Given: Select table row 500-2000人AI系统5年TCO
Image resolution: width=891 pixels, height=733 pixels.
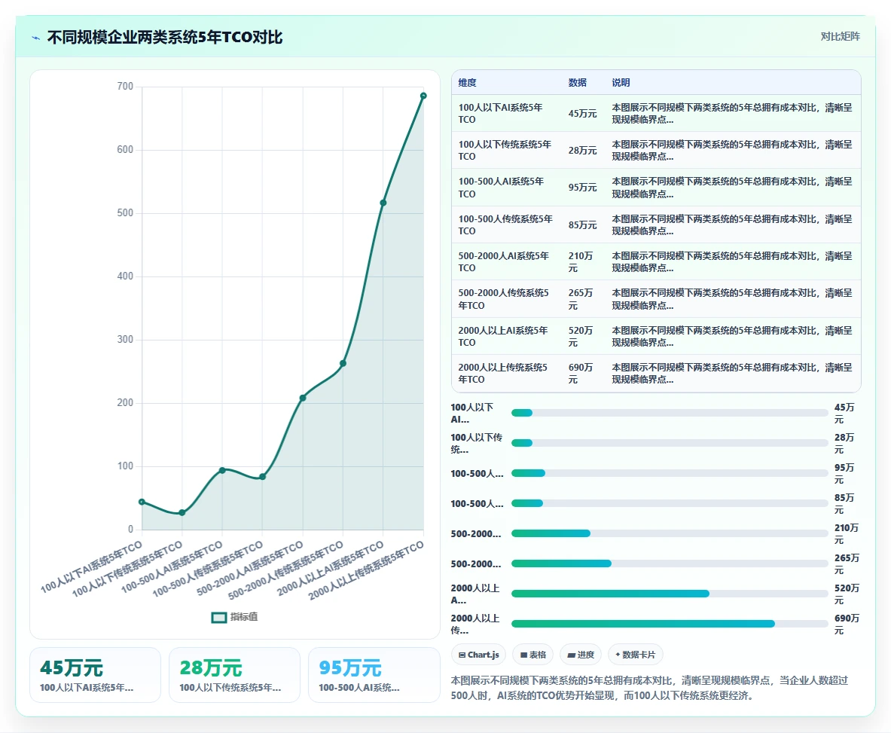Looking at the screenshot, I should pyautogui.click(x=656, y=261).
